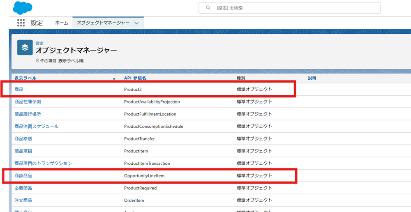Sort by 説明 column header

tap(312, 78)
